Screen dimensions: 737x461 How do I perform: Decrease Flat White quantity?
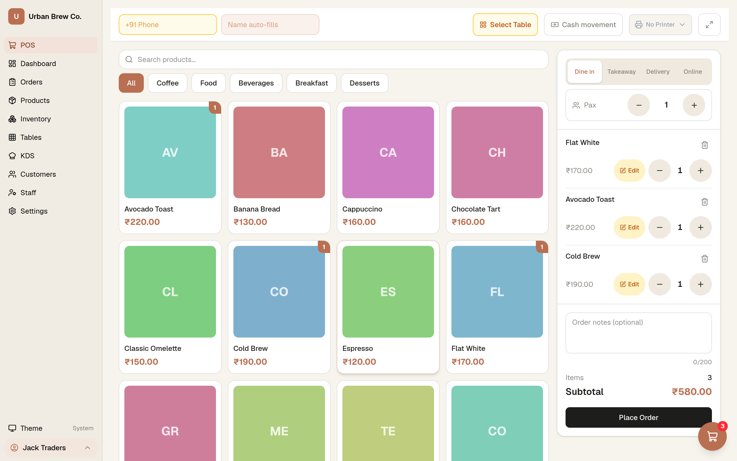660,170
